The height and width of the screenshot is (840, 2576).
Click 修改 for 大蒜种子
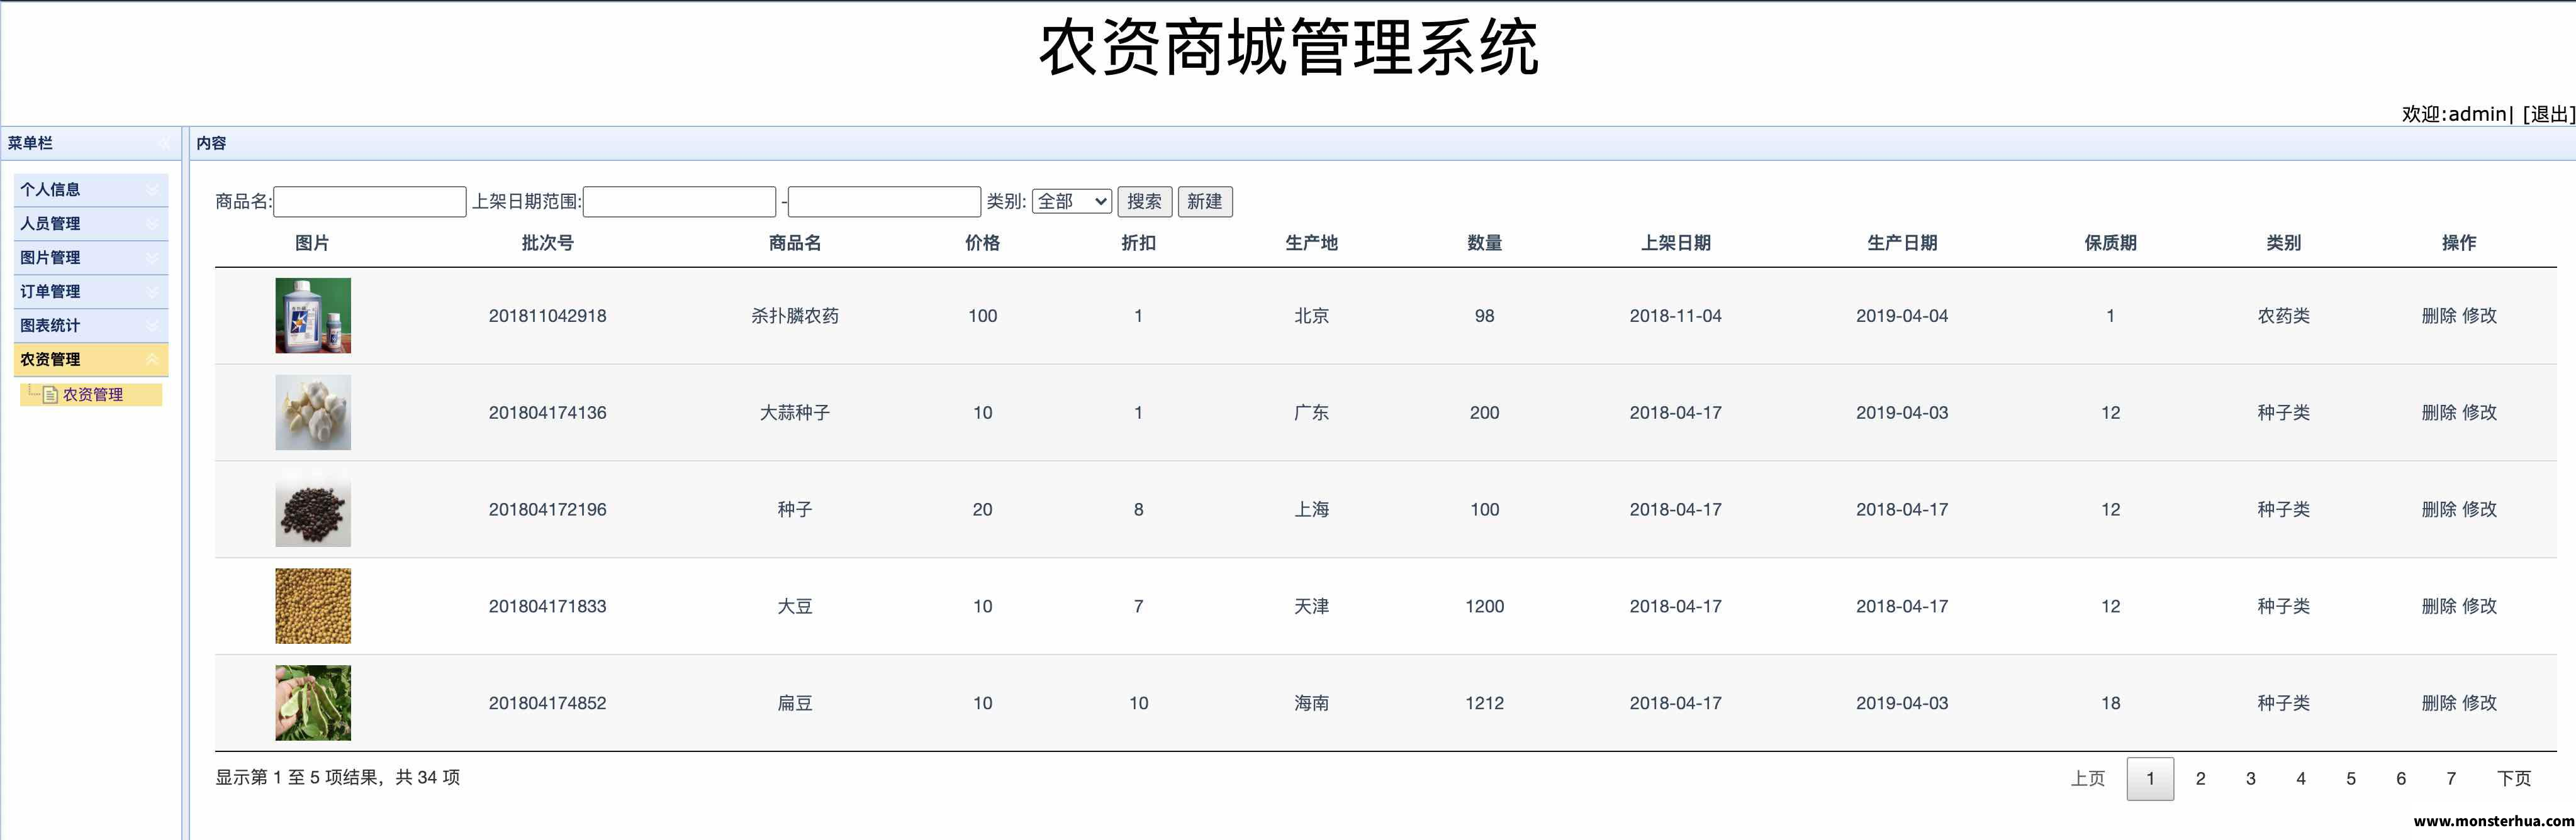click(2480, 412)
